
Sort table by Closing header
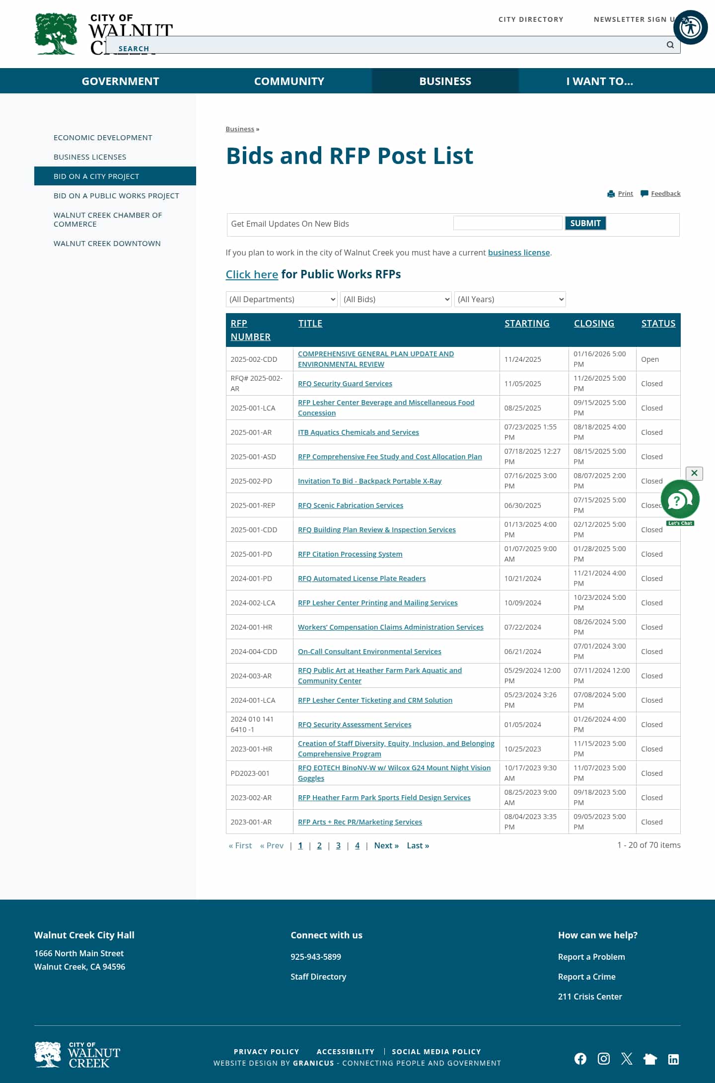594,324
